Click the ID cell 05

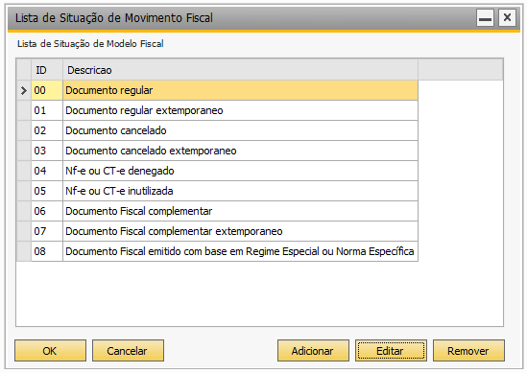[x=47, y=191]
